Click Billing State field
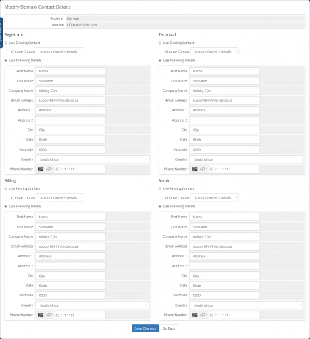This screenshot has width=310, height=339. 71,286
